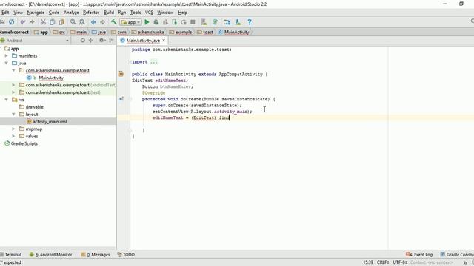Click the Paste clipboard icon
This screenshot has width=474, height=266.
click(61, 22)
